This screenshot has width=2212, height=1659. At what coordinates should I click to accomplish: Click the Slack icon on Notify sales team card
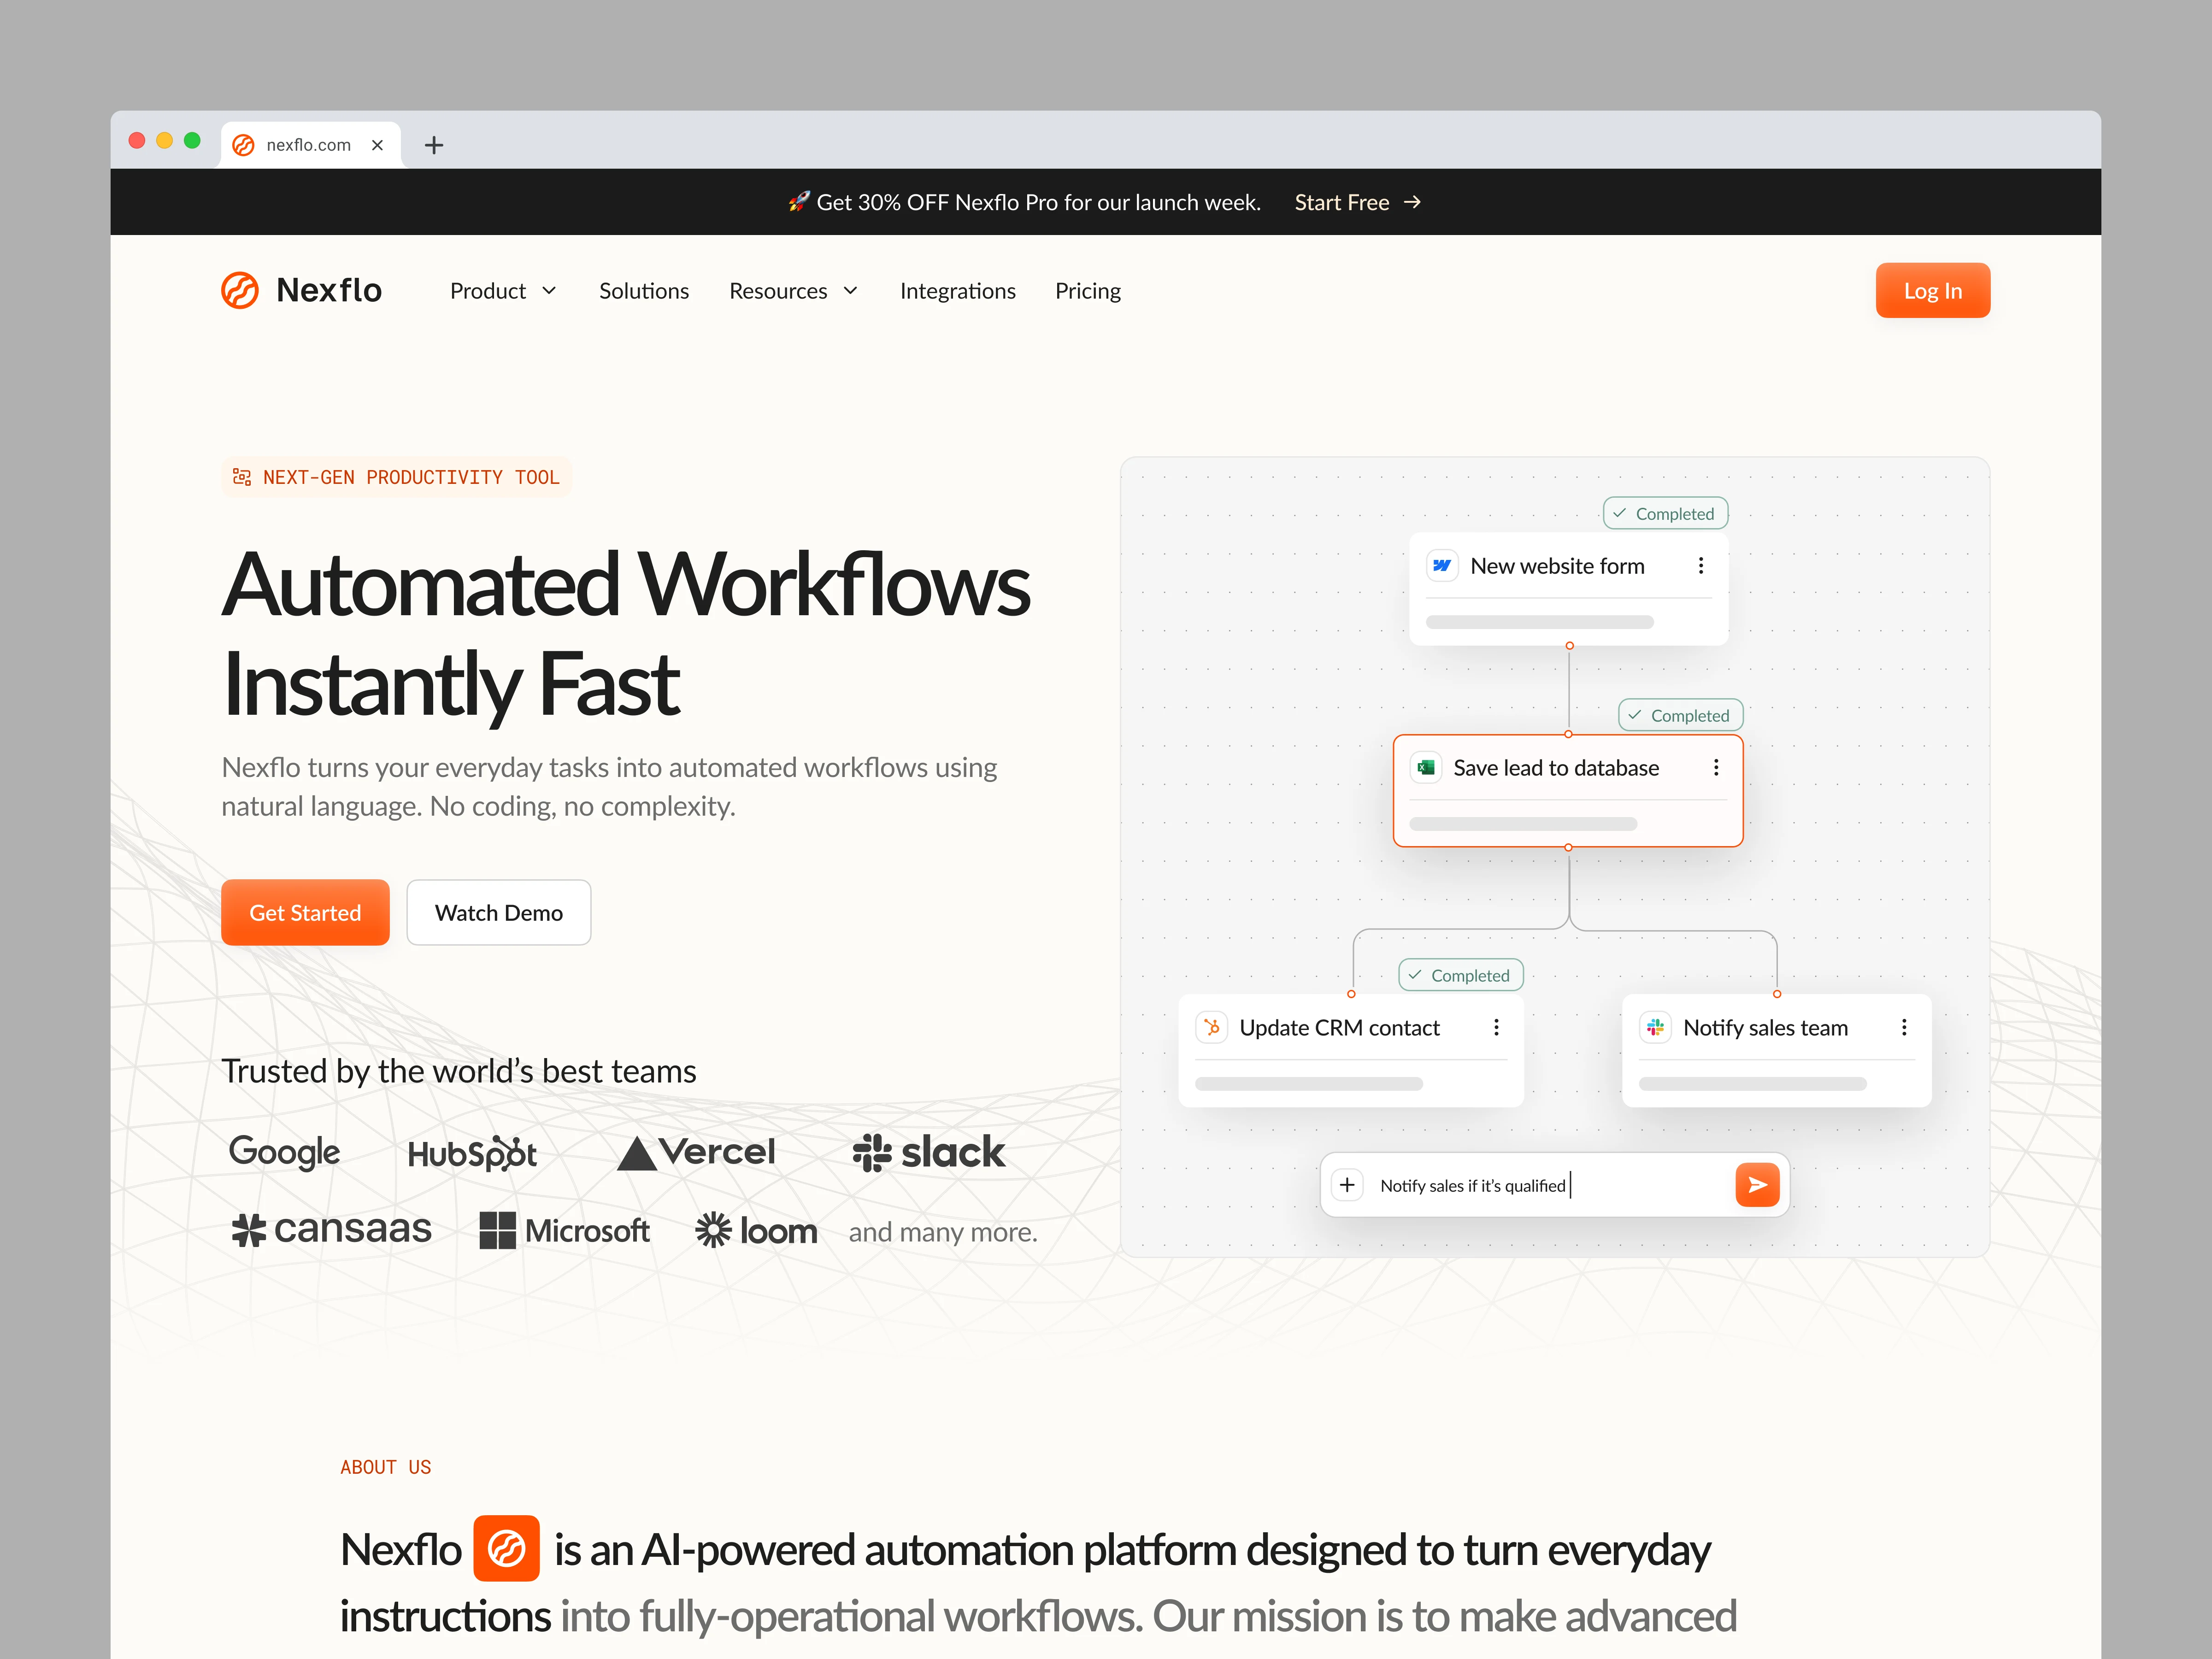click(x=1655, y=1027)
